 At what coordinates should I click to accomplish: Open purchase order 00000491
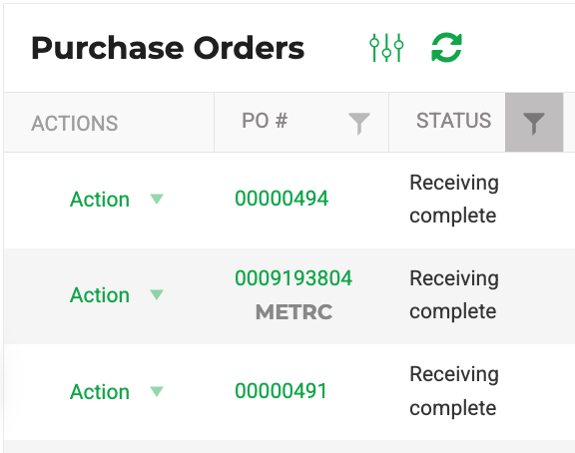[281, 391]
